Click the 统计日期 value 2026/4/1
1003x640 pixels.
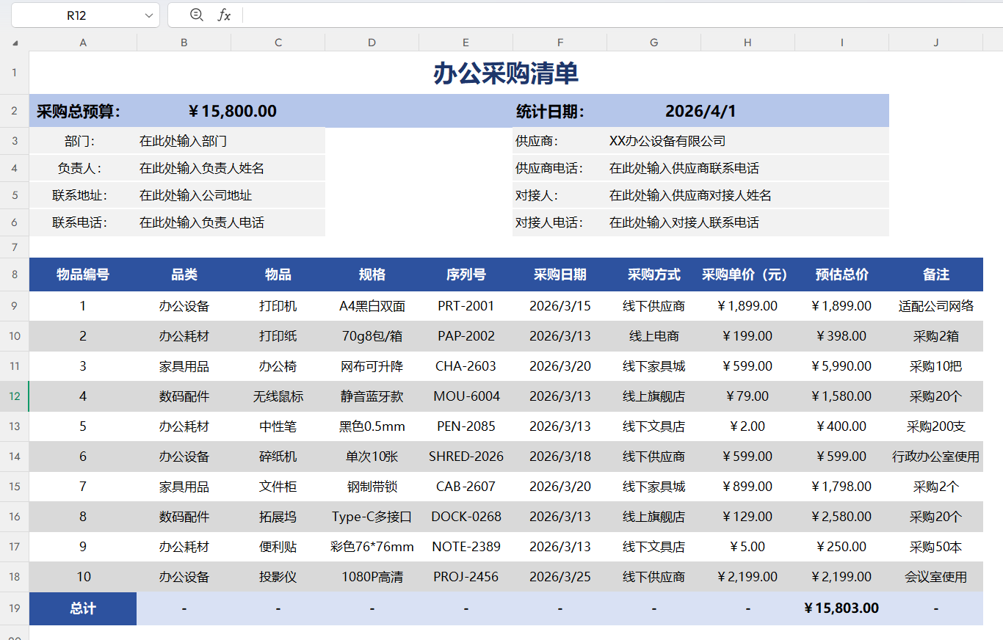click(700, 112)
